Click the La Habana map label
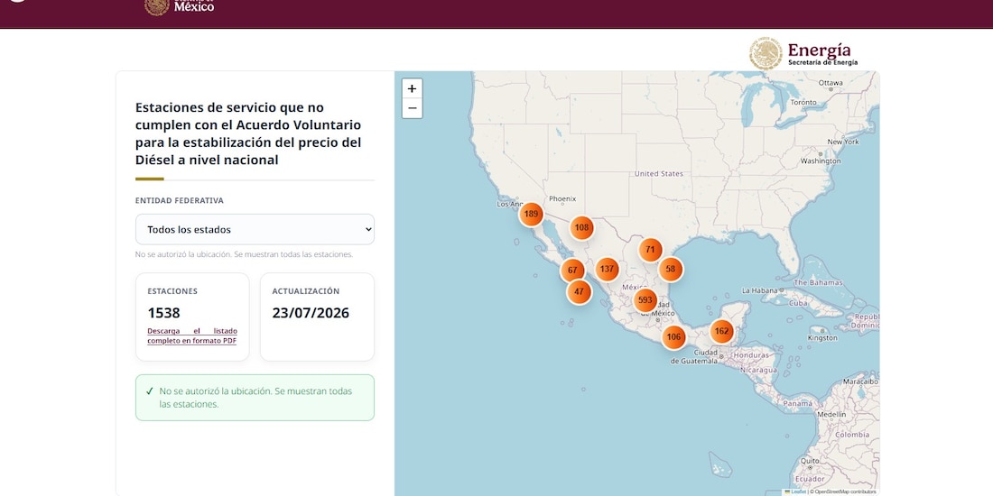 (758, 291)
